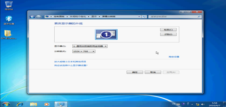Expand the 显示器 monitor dropdown
The image size is (226, 107).
point(90,46)
